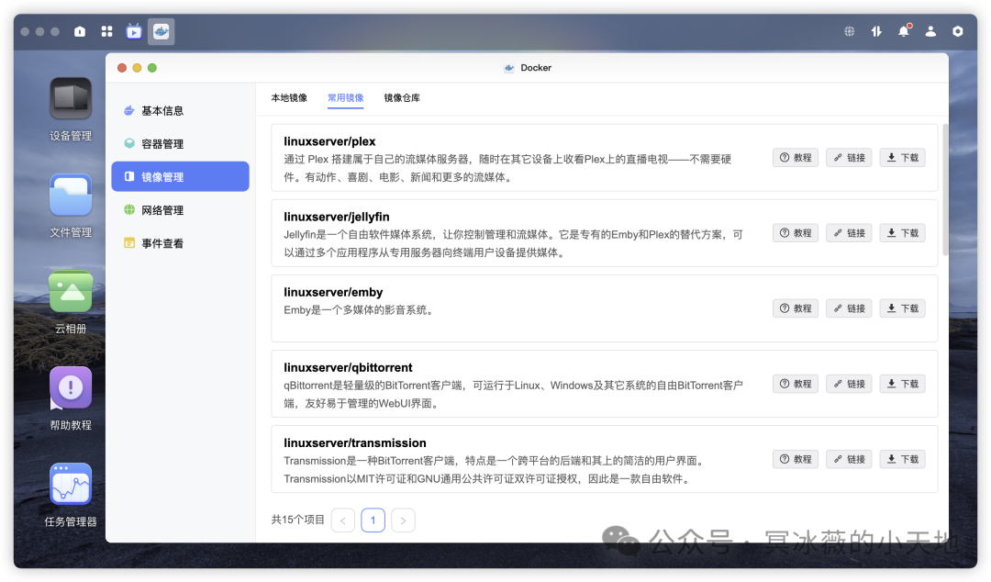The width and height of the screenshot is (991, 582).
Task: Select page 1 in pagination
Action: (373, 520)
